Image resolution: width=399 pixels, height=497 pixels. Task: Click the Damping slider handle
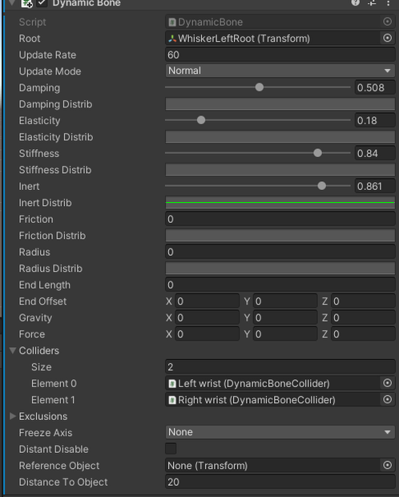260,87
